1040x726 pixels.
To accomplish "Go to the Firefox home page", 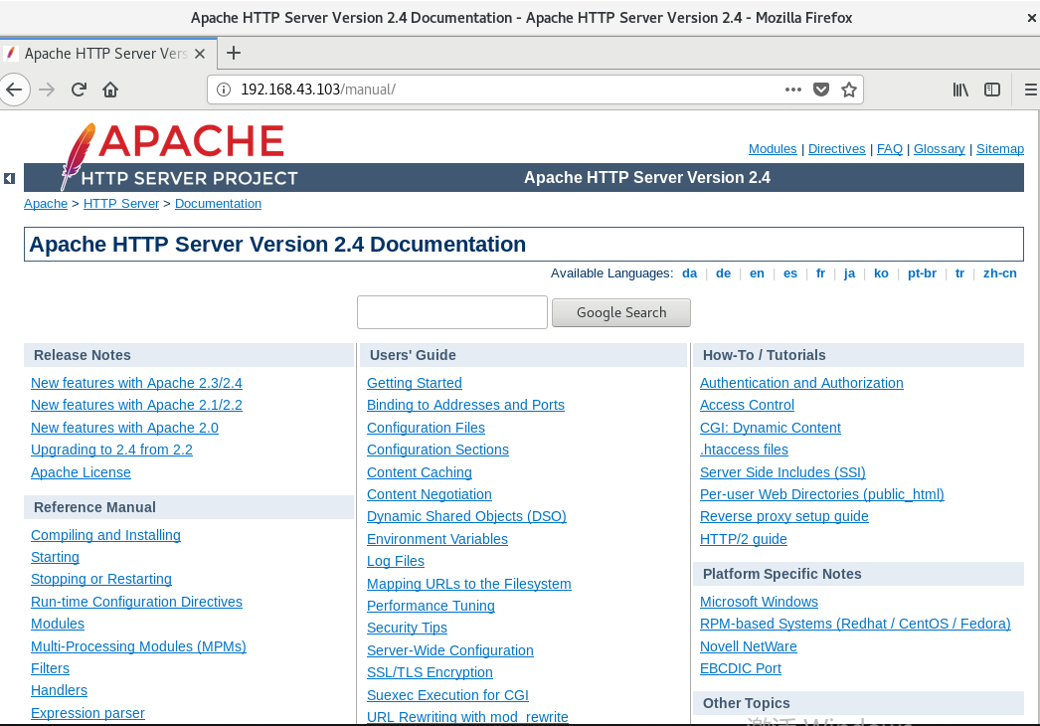I will [x=110, y=90].
